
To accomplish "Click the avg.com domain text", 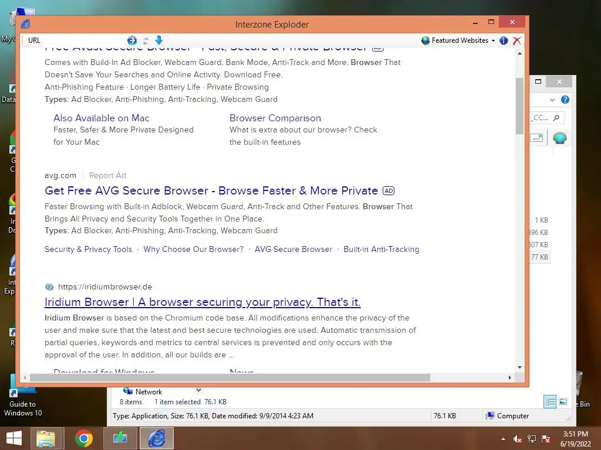I will point(60,175).
